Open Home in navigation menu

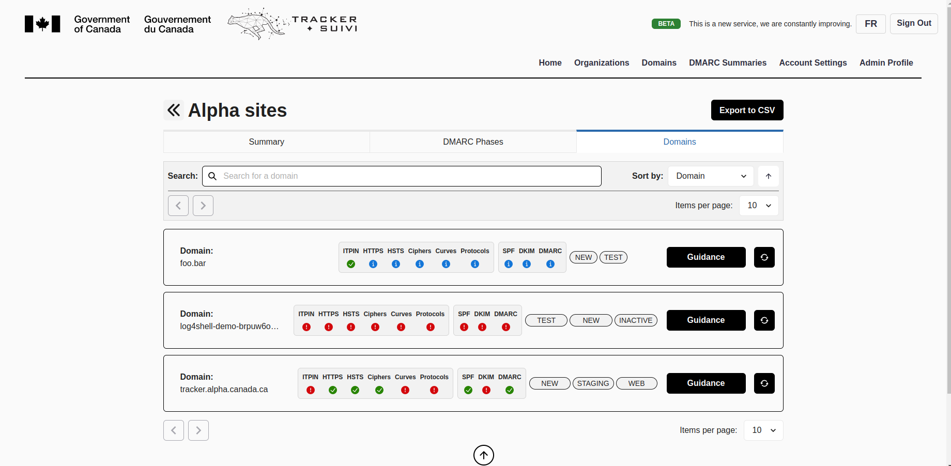point(550,63)
